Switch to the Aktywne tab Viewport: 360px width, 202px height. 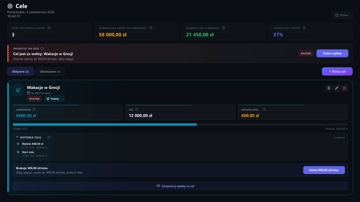(21, 72)
